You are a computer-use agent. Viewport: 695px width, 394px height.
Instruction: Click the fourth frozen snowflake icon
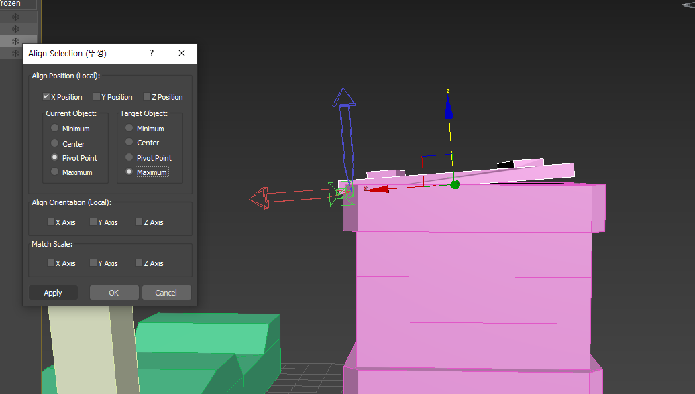pyautogui.click(x=15, y=53)
